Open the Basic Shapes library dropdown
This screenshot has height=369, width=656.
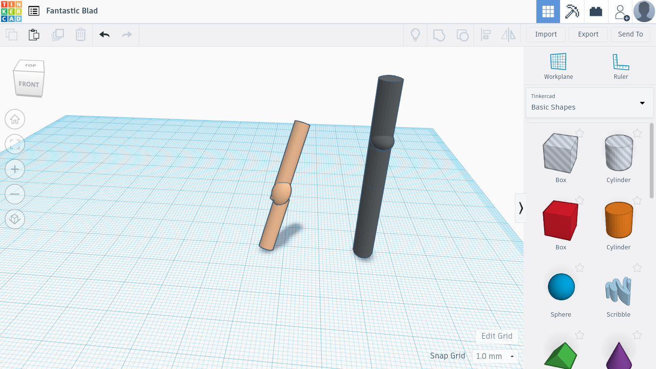coord(590,102)
